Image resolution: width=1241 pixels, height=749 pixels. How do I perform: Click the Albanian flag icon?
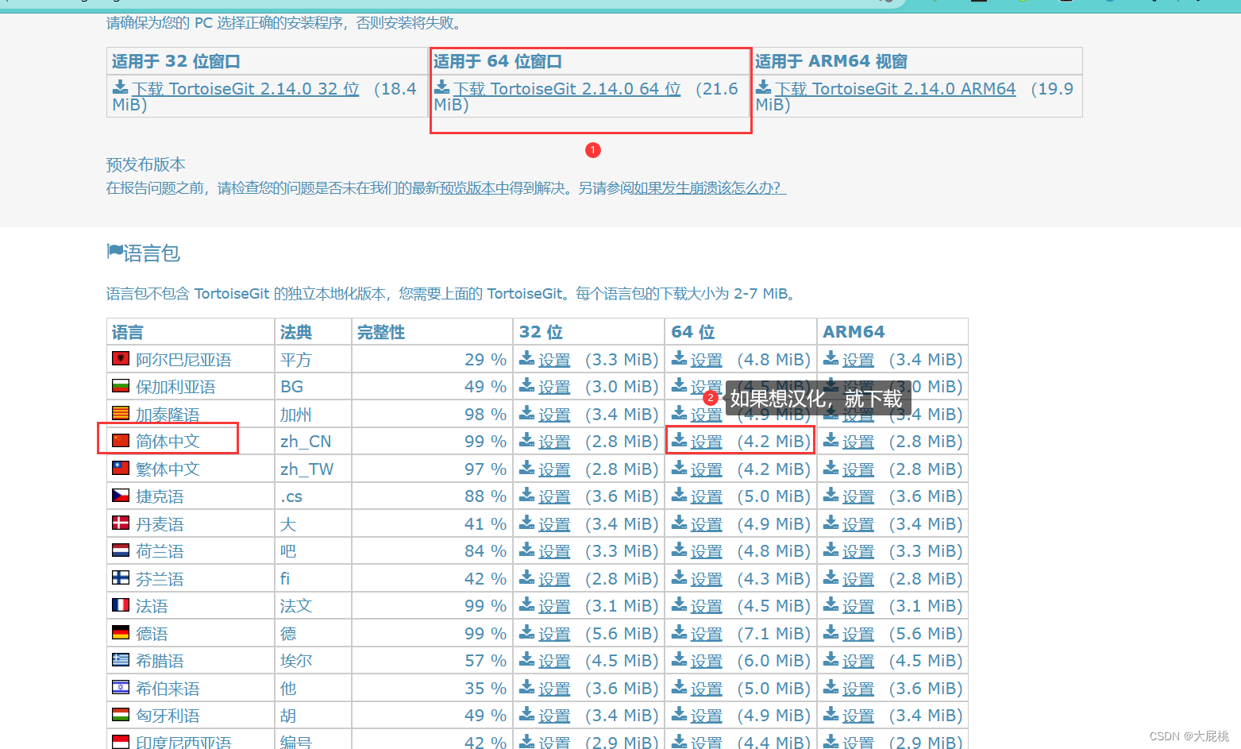(x=121, y=359)
